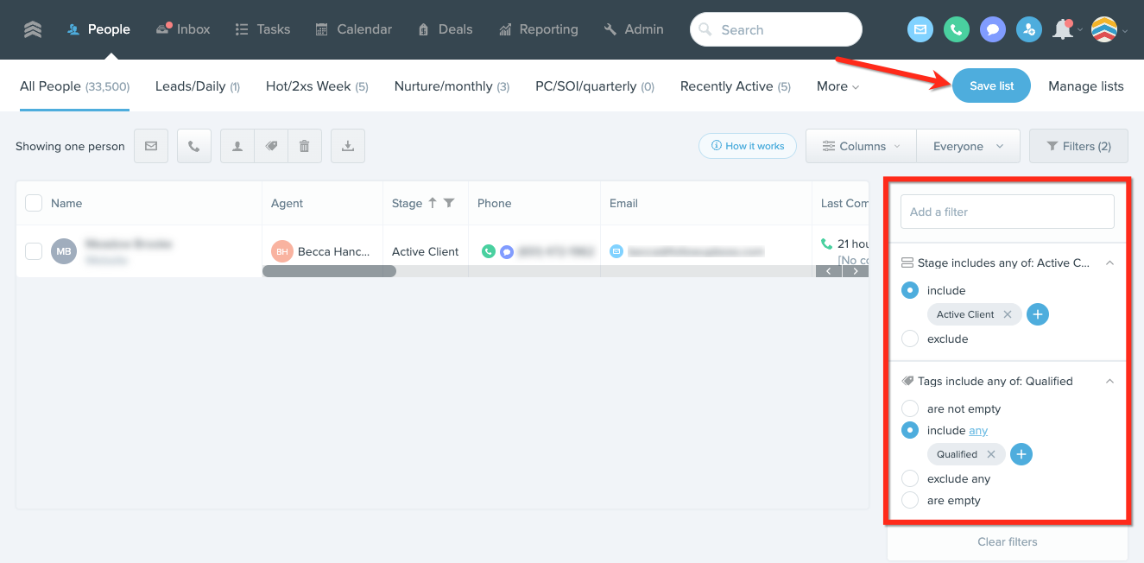Click the tag icon in bulk actions toolbar
Screen dimensions: 1144x563
(x=271, y=146)
